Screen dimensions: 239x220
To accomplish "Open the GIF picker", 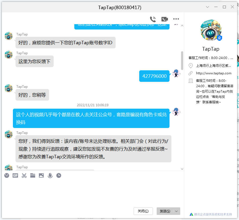I will tap(15, 175).
